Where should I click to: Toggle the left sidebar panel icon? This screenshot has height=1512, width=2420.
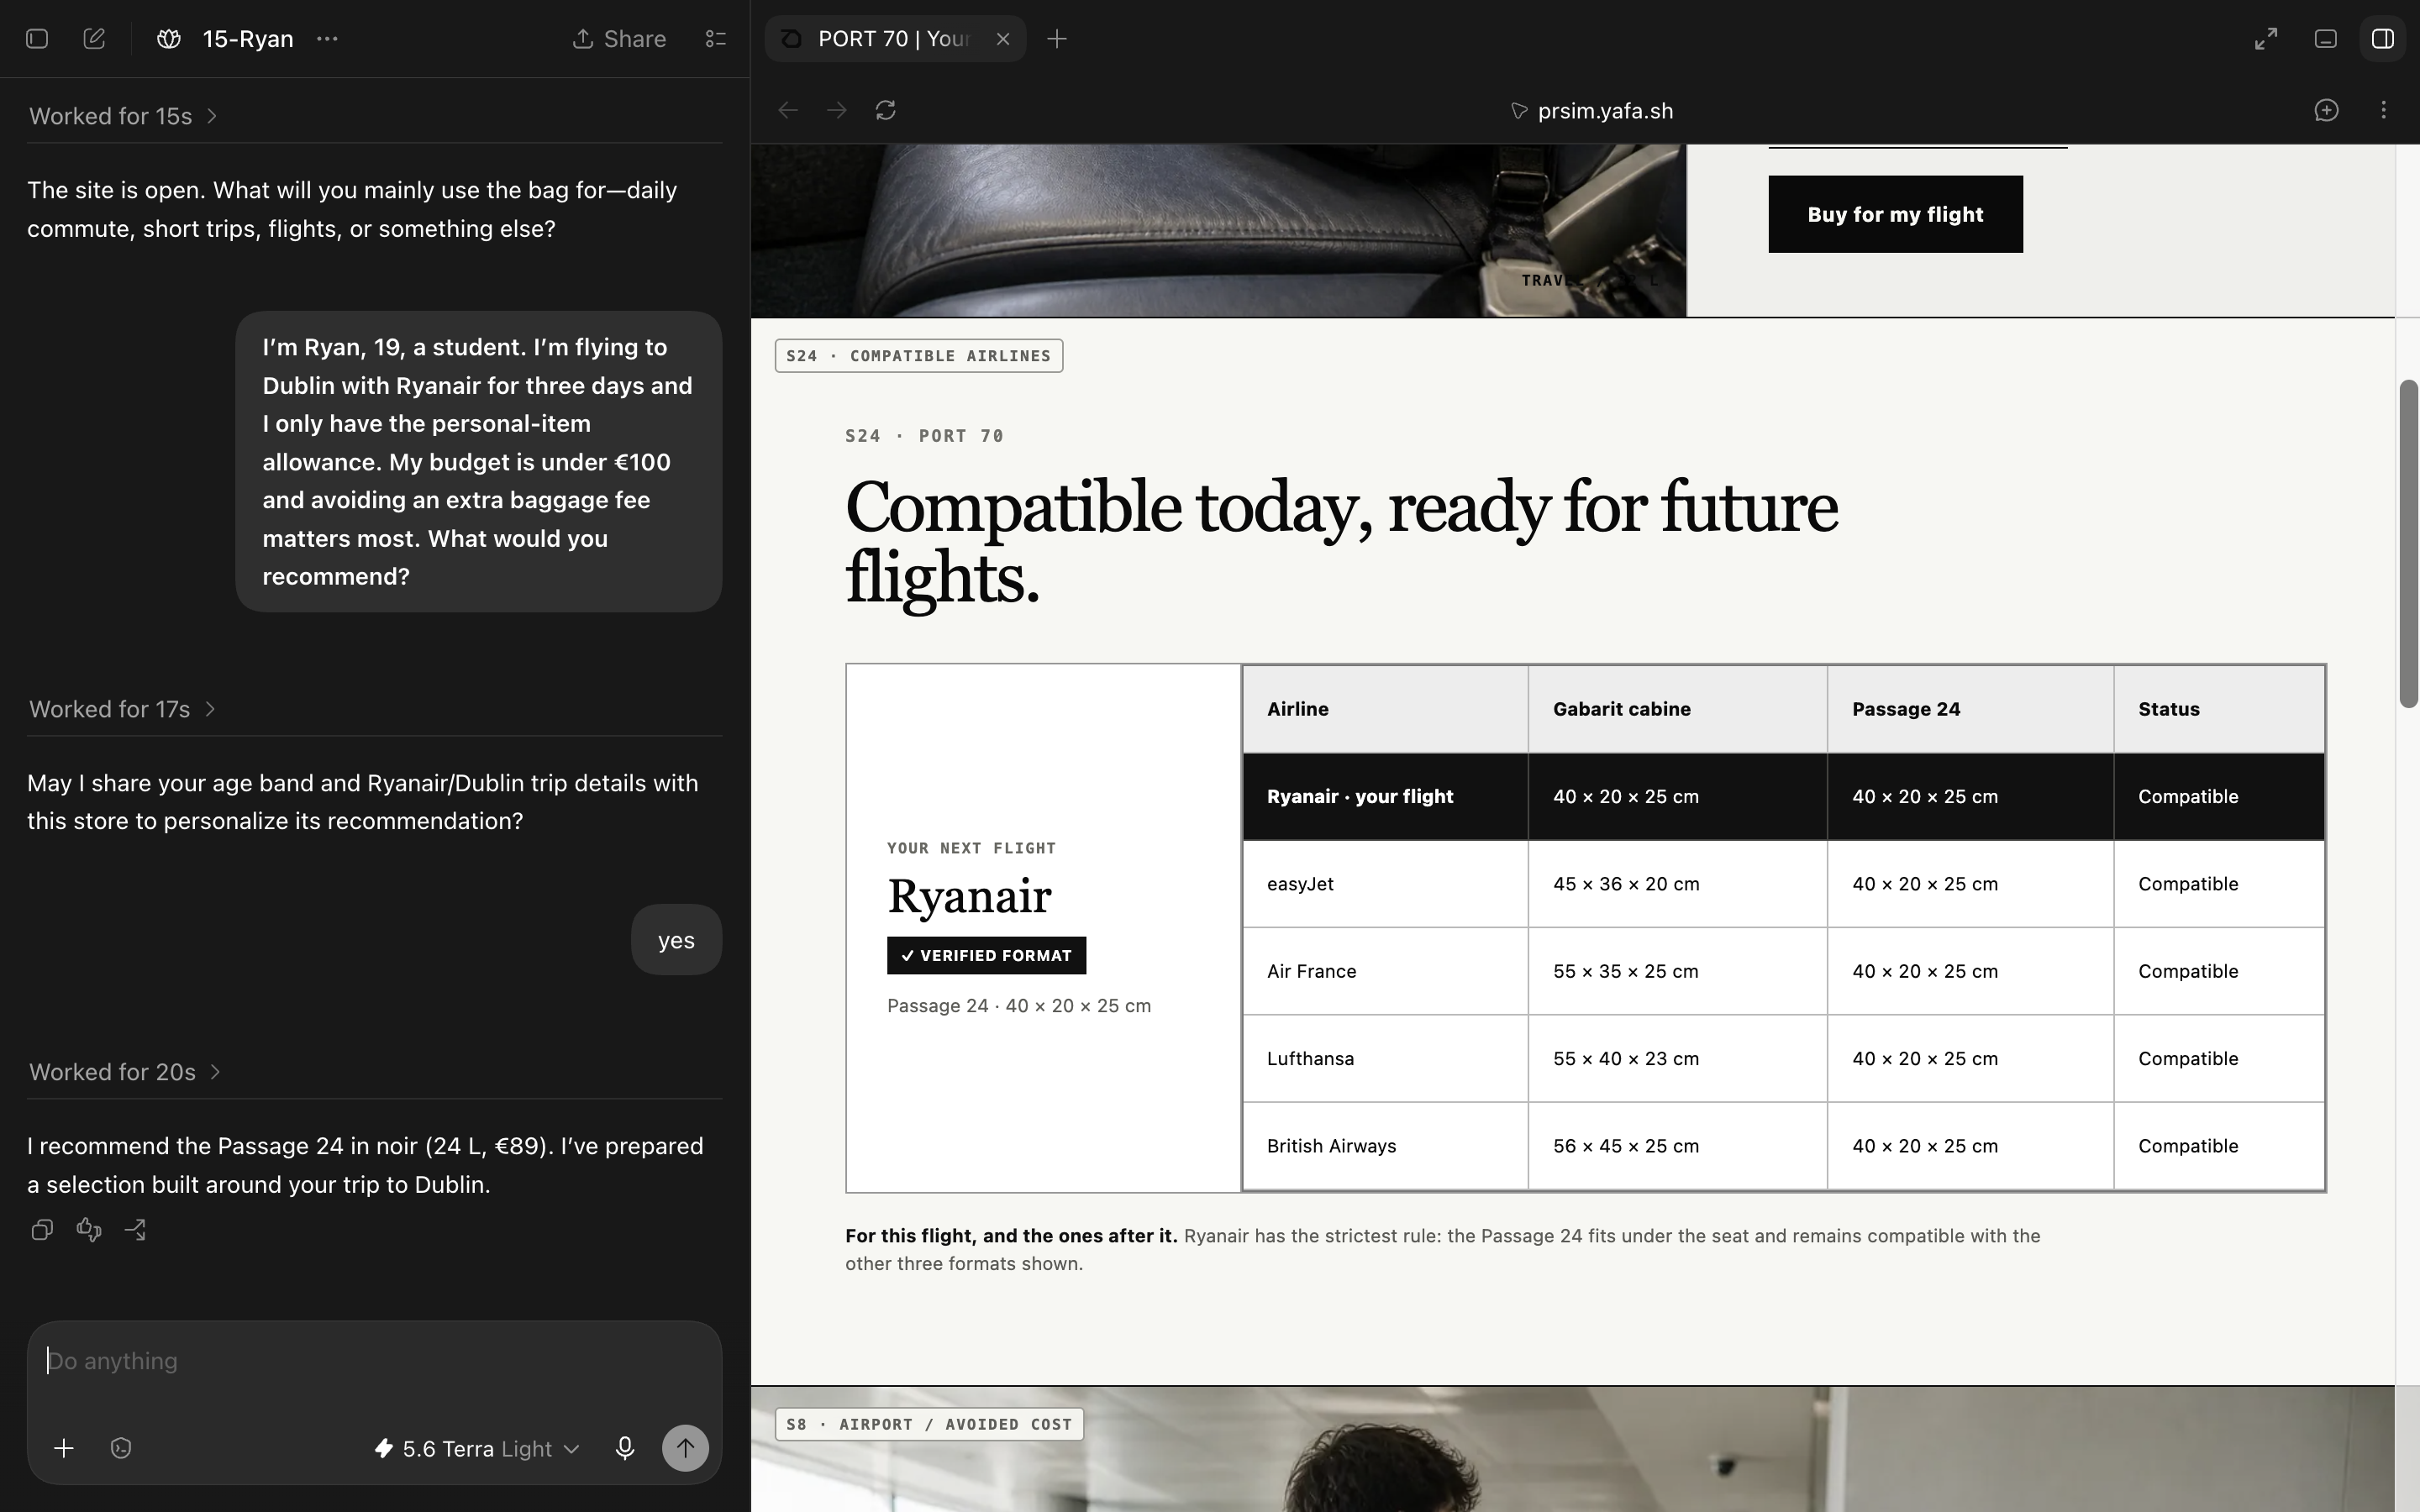(x=37, y=39)
